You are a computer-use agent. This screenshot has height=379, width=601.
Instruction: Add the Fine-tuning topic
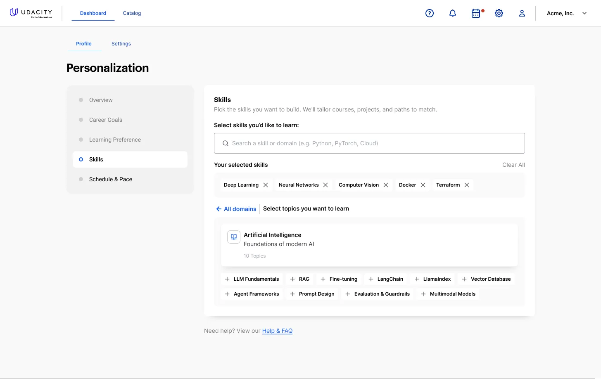click(x=339, y=279)
